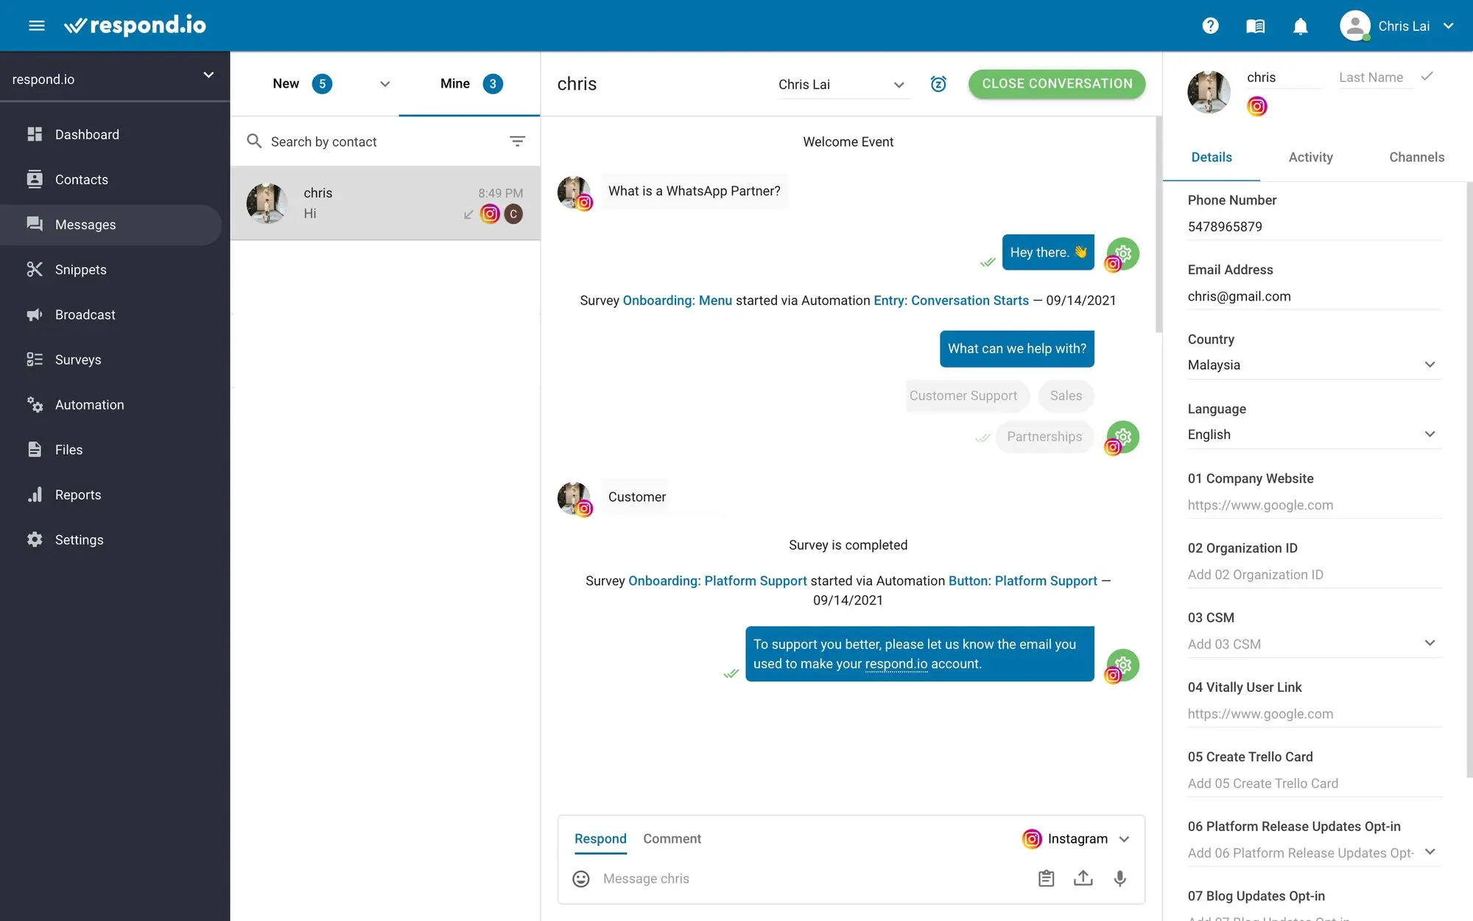Edit the Phone Number field

coord(1314,227)
